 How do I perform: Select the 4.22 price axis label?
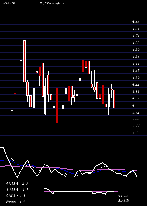[136, 84]
